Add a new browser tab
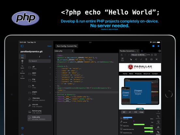This screenshot has height=135, width=180. tap(142, 51)
